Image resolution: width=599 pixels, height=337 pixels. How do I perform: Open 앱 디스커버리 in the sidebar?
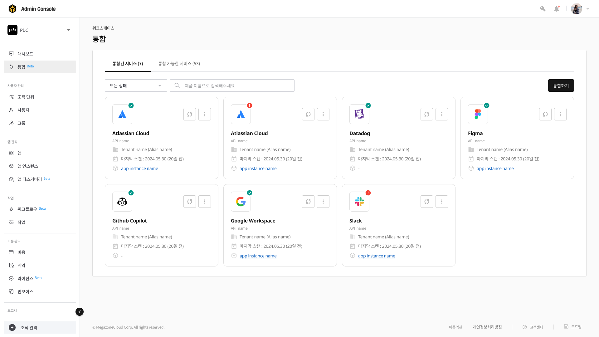coord(30,179)
